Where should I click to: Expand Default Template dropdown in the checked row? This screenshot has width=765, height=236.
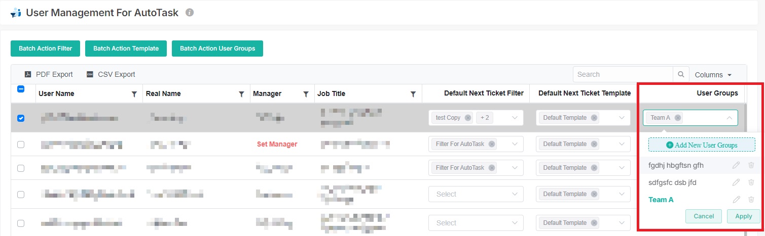(x=622, y=118)
